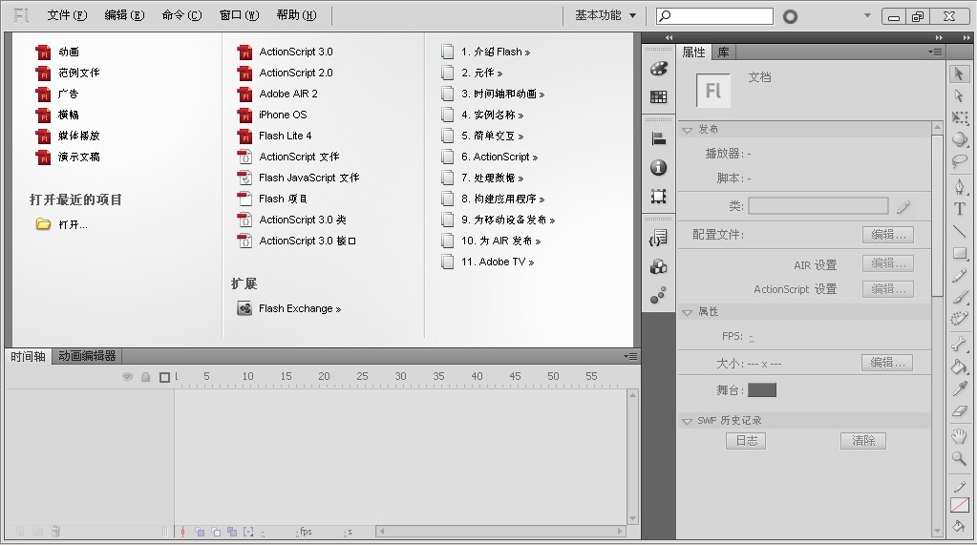Select the Eyedropper tool
The image size is (977, 546).
point(960,388)
